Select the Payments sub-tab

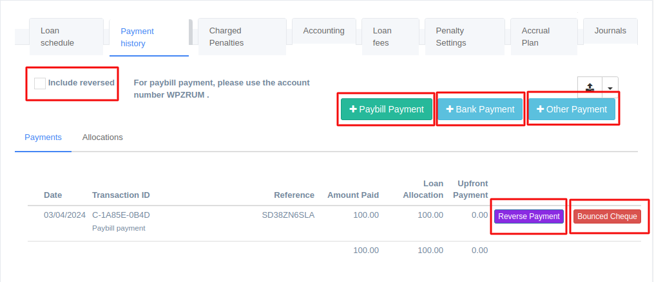[43, 137]
